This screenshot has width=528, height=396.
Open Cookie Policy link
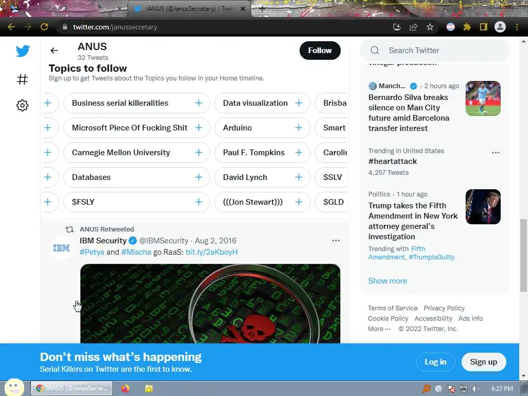click(388, 319)
